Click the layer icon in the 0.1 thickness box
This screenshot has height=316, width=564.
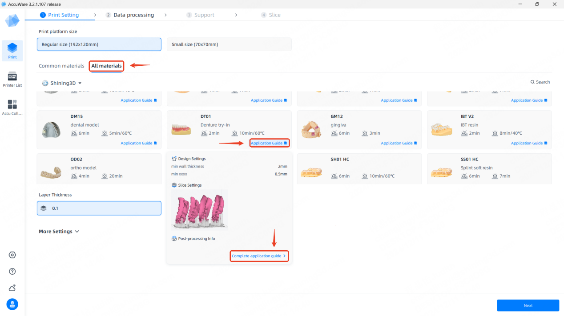(x=43, y=208)
